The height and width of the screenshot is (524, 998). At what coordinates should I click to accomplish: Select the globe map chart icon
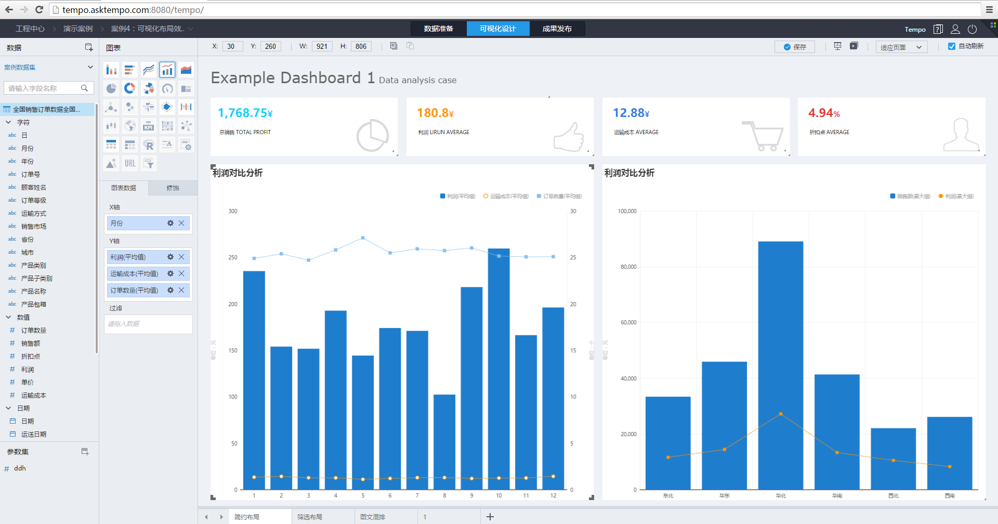(130, 126)
